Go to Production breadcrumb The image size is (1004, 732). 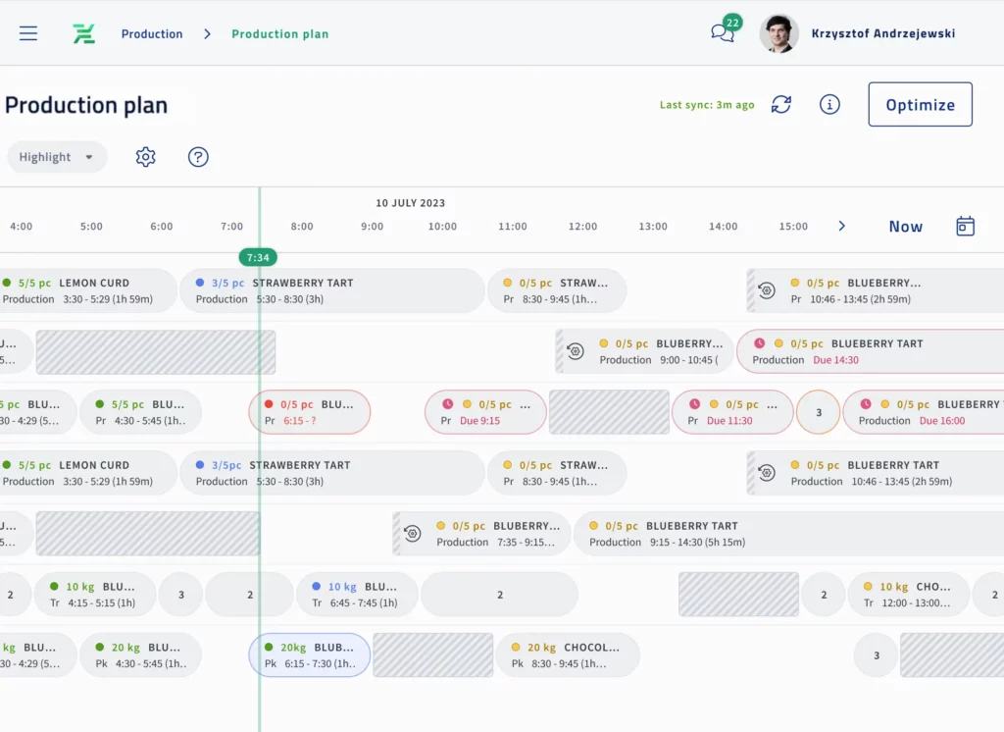click(x=152, y=34)
